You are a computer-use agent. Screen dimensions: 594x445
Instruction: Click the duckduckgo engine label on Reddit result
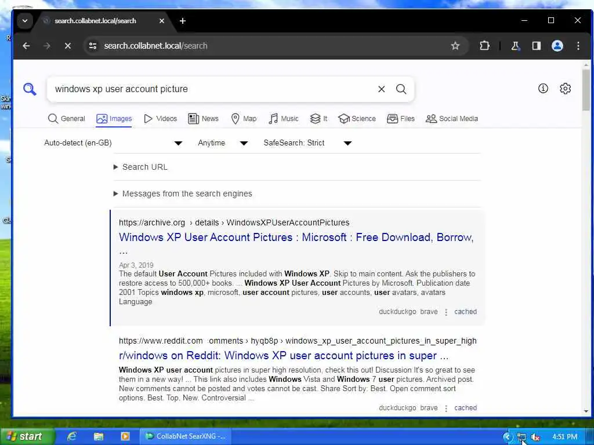[x=397, y=408]
